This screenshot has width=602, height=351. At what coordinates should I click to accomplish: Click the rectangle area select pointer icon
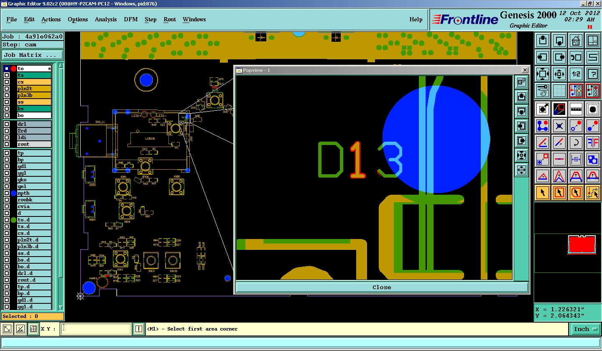[x=559, y=193]
